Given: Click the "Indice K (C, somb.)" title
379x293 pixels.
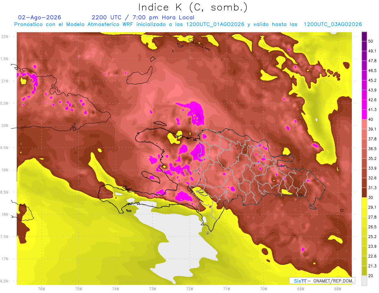Looking at the screenshot, I should [193, 8].
